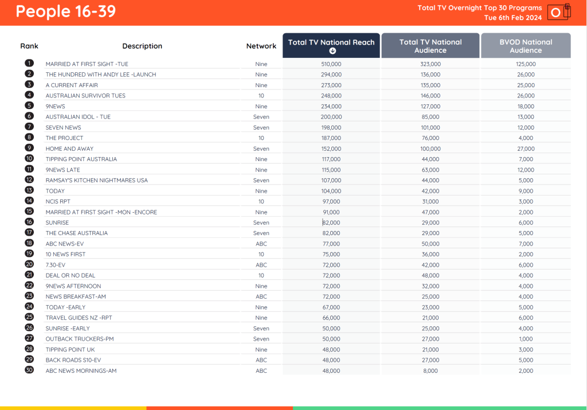This screenshot has height=410, width=587.
Task: Click the Description column header
Action: [x=142, y=46]
